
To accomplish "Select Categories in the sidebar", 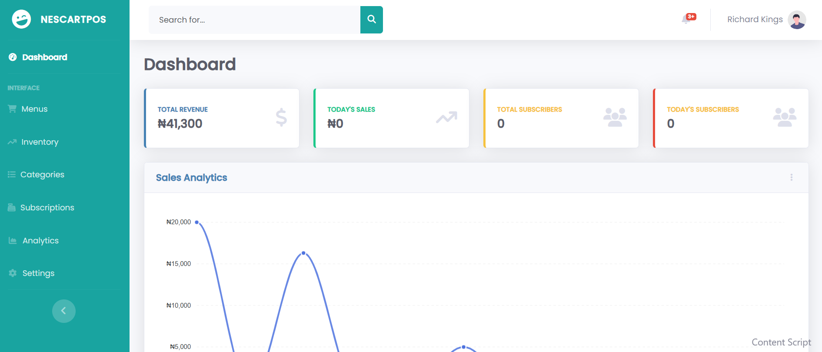I will [42, 175].
